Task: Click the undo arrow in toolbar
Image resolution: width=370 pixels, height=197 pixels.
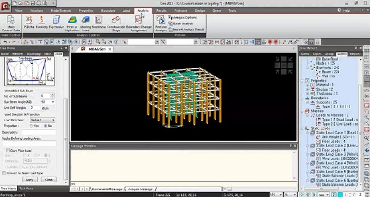Action: point(5,42)
